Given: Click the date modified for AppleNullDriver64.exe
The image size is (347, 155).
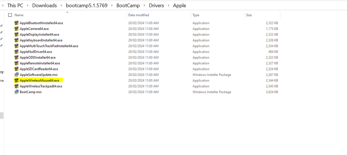Looking at the screenshot, I should tap(143, 52).
